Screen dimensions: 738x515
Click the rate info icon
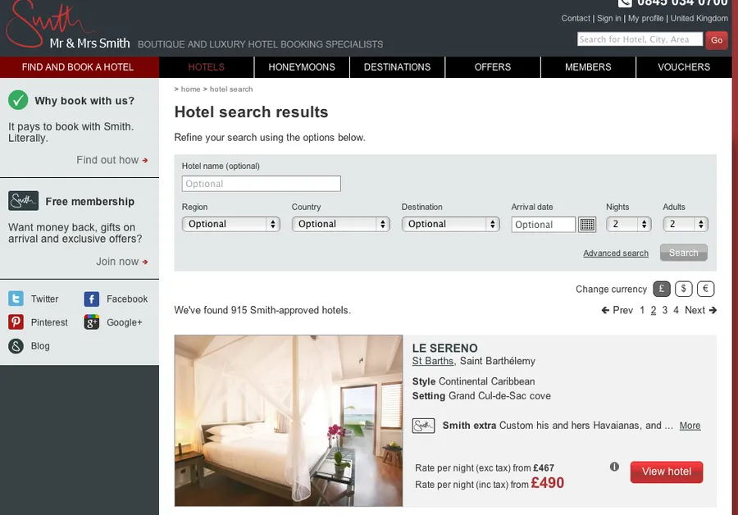point(614,467)
